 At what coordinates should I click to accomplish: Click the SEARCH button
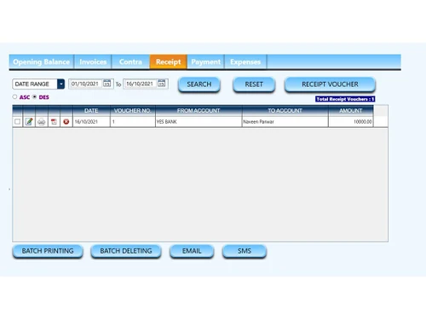pos(199,84)
